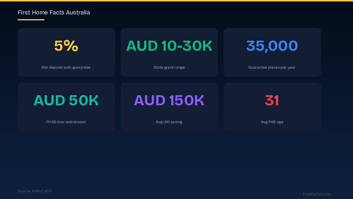Image resolution: width=353 pixels, height=199 pixels.
Task: Select the Avg LMI saving label
Action: (x=169, y=122)
